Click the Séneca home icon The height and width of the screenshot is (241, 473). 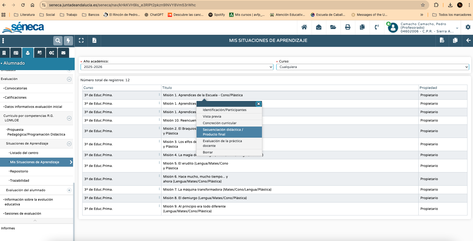[x=304, y=27]
